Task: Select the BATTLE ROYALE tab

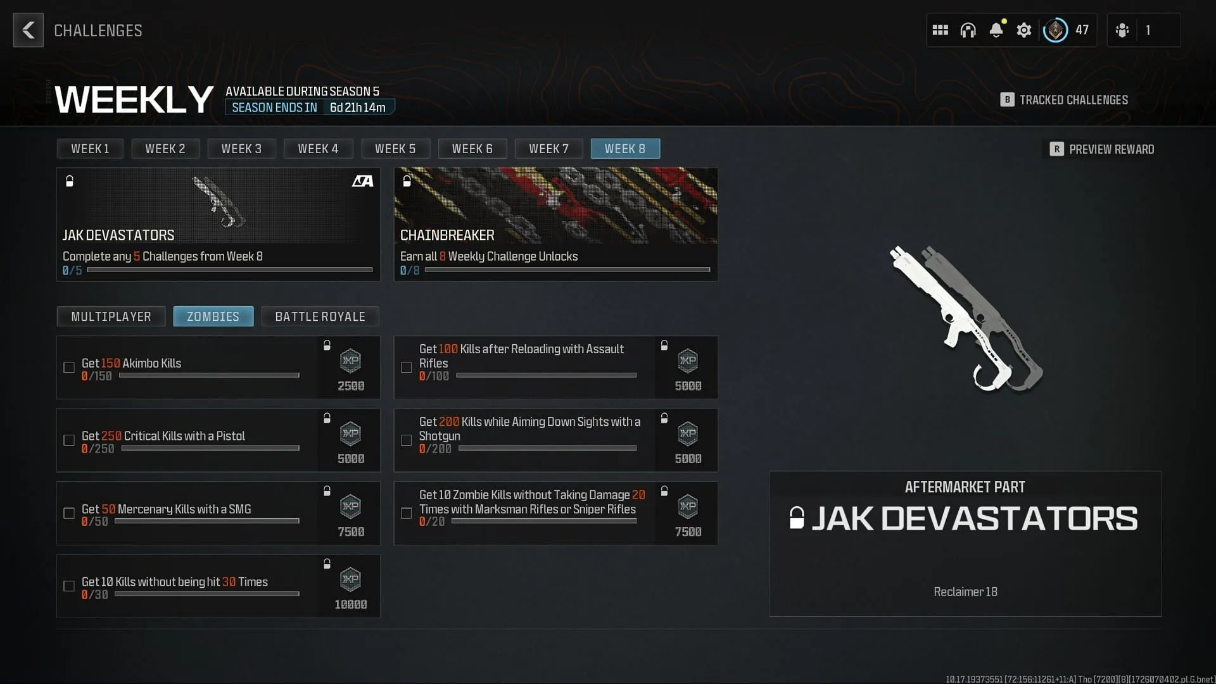Action: 320,316
